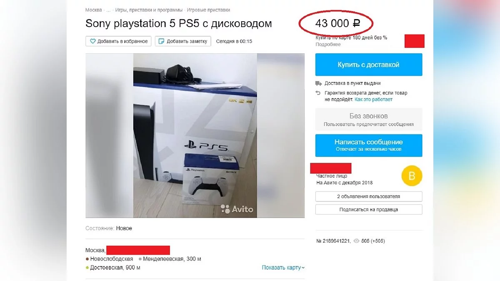Click the Добавить в избранное button
500x281 pixels.
(119, 41)
